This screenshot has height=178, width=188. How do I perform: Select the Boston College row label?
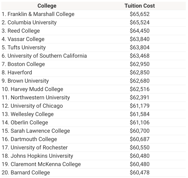[x=23, y=64]
